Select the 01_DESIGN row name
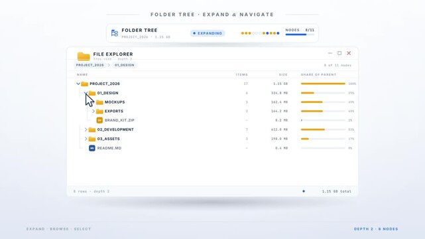This screenshot has height=239, width=425. coord(107,93)
